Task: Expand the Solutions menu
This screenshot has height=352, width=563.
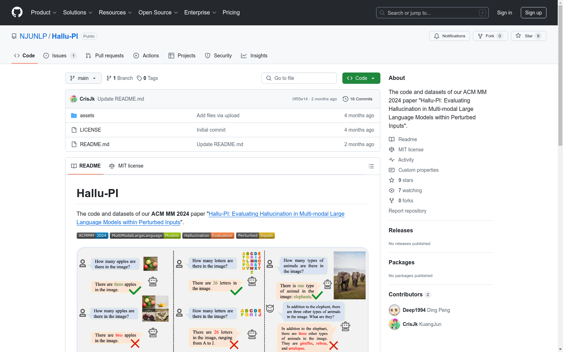Action: click(x=78, y=12)
